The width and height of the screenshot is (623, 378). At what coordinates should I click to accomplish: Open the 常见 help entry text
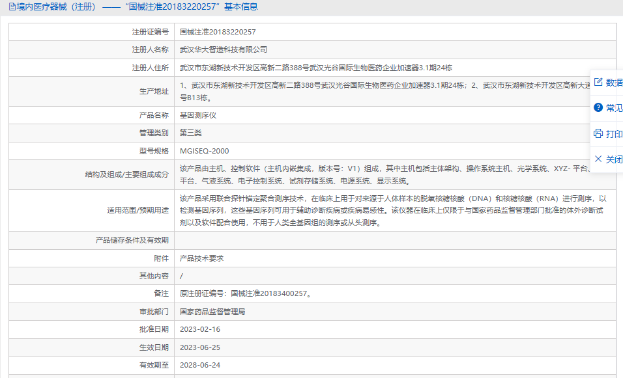(615, 108)
